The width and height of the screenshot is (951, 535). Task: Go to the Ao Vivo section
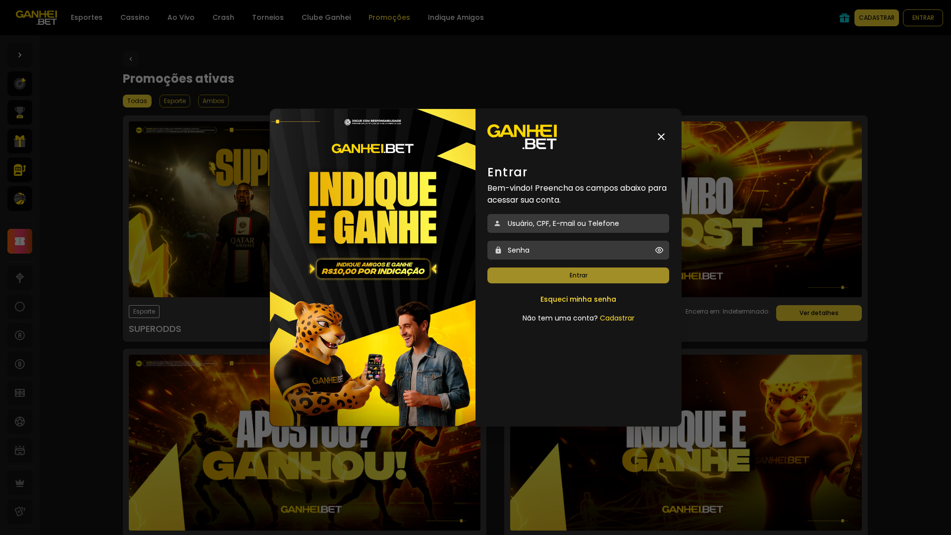pos(181,17)
